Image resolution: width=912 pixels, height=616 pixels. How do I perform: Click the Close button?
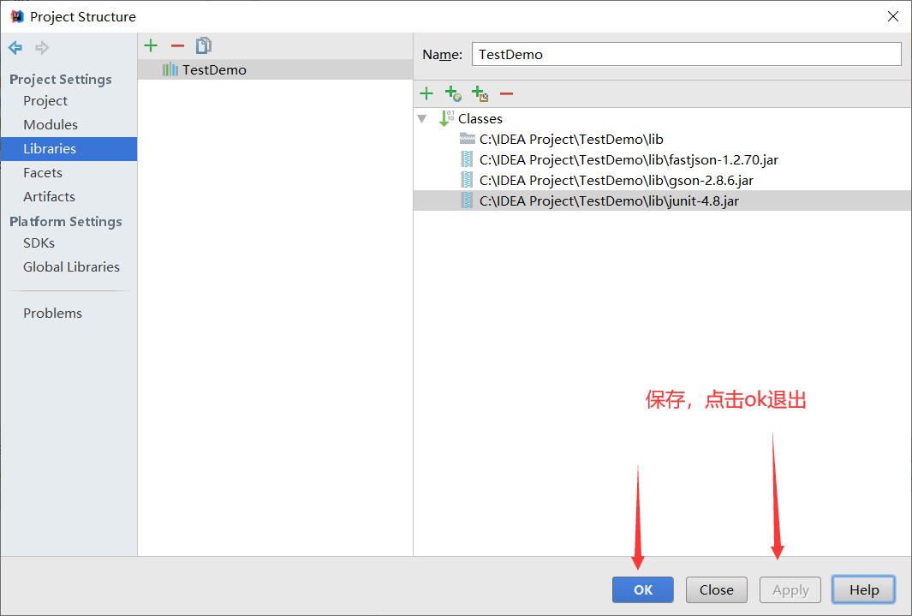[717, 589]
